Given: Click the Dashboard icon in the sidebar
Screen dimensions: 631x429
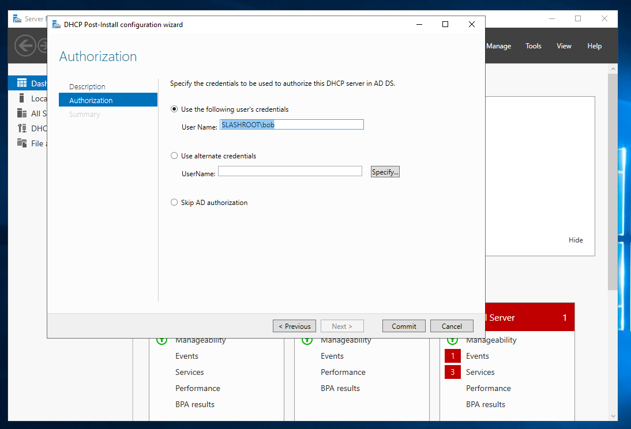Looking at the screenshot, I should tap(22, 83).
